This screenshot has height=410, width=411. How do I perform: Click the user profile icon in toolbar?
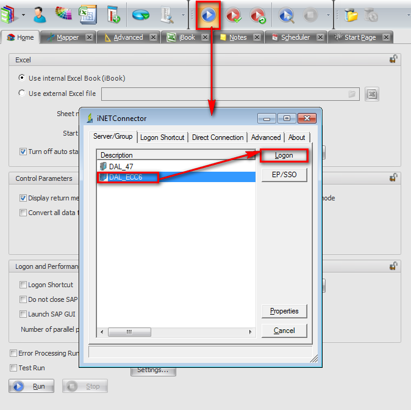[x=40, y=15]
